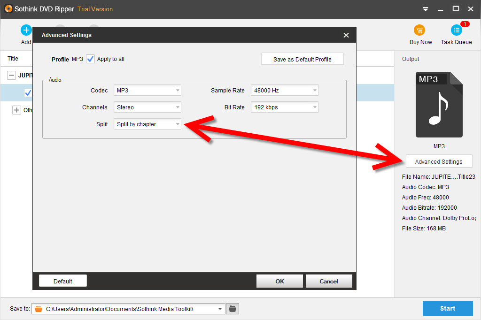Open the Channels Stereo dropdown
Screen dimensions: 481x320
pos(147,107)
